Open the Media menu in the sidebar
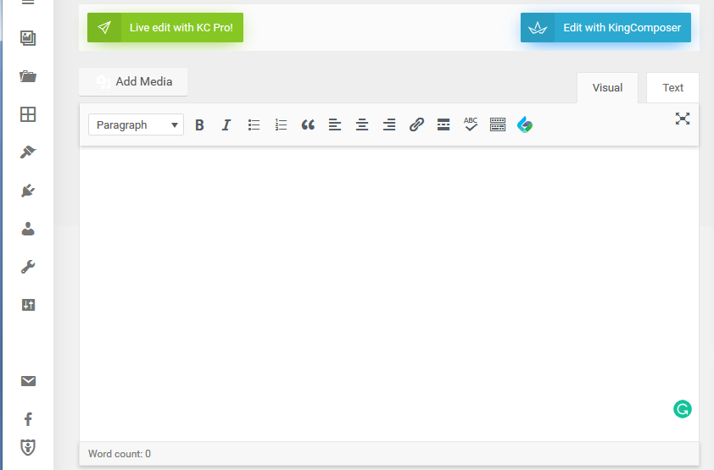This screenshot has height=470, width=714. [x=28, y=38]
